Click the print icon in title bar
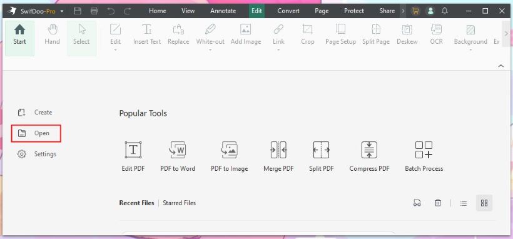Viewport: 513px width, 239px height. [94, 11]
